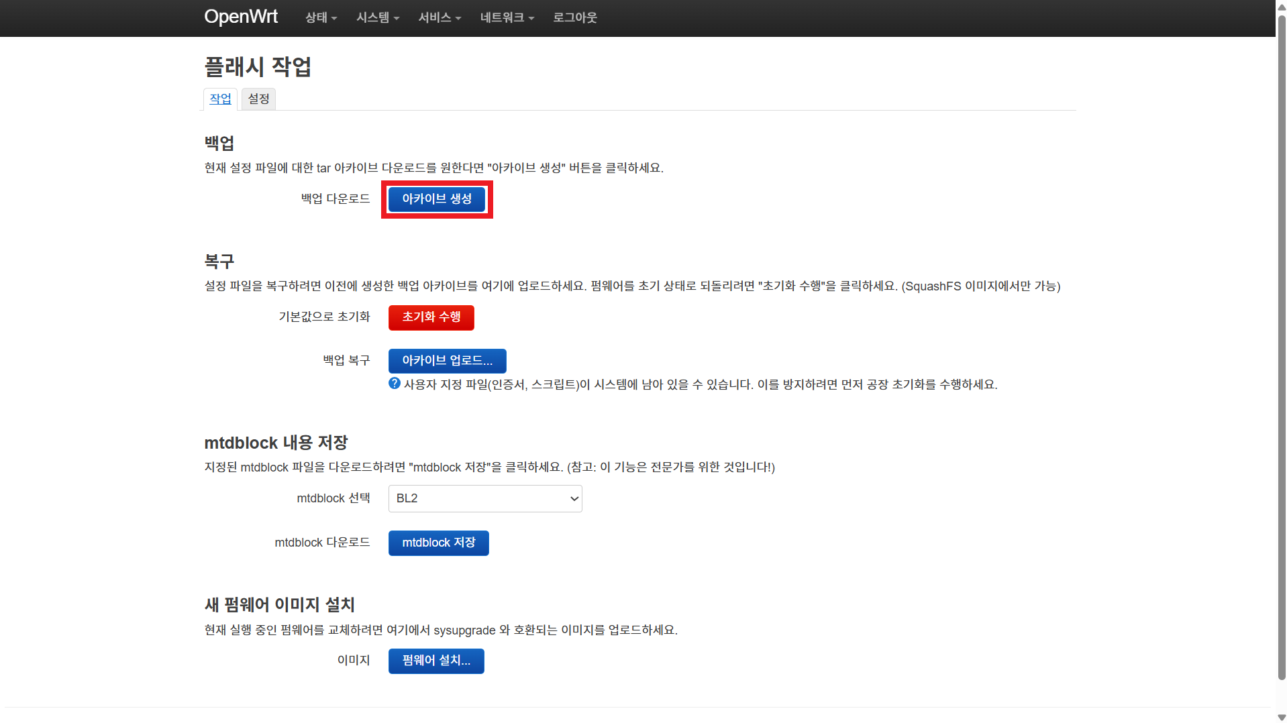
Task: Expand the 시스템 menu
Action: (x=377, y=18)
